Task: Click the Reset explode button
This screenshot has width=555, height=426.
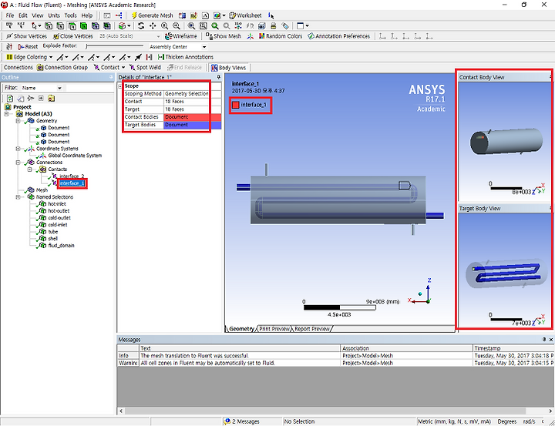Action: pos(28,47)
